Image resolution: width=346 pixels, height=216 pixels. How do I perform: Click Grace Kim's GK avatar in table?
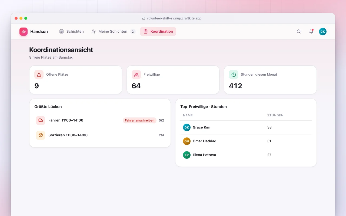187,127
